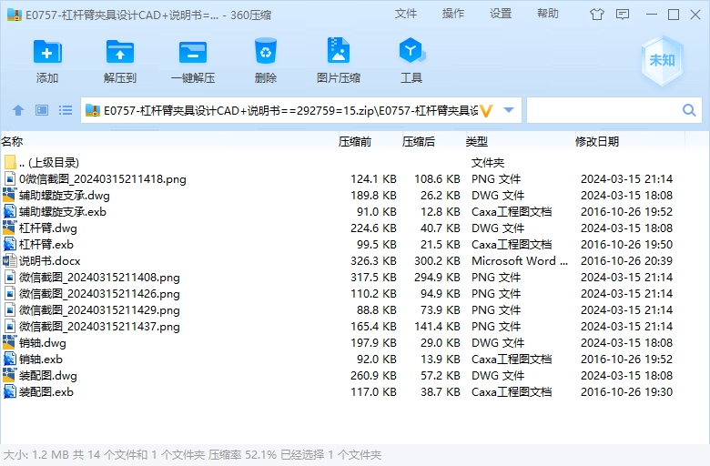710x466 pixels.
Task: Click the 解压到 (Extract to) icon
Action: tap(120, 52)
